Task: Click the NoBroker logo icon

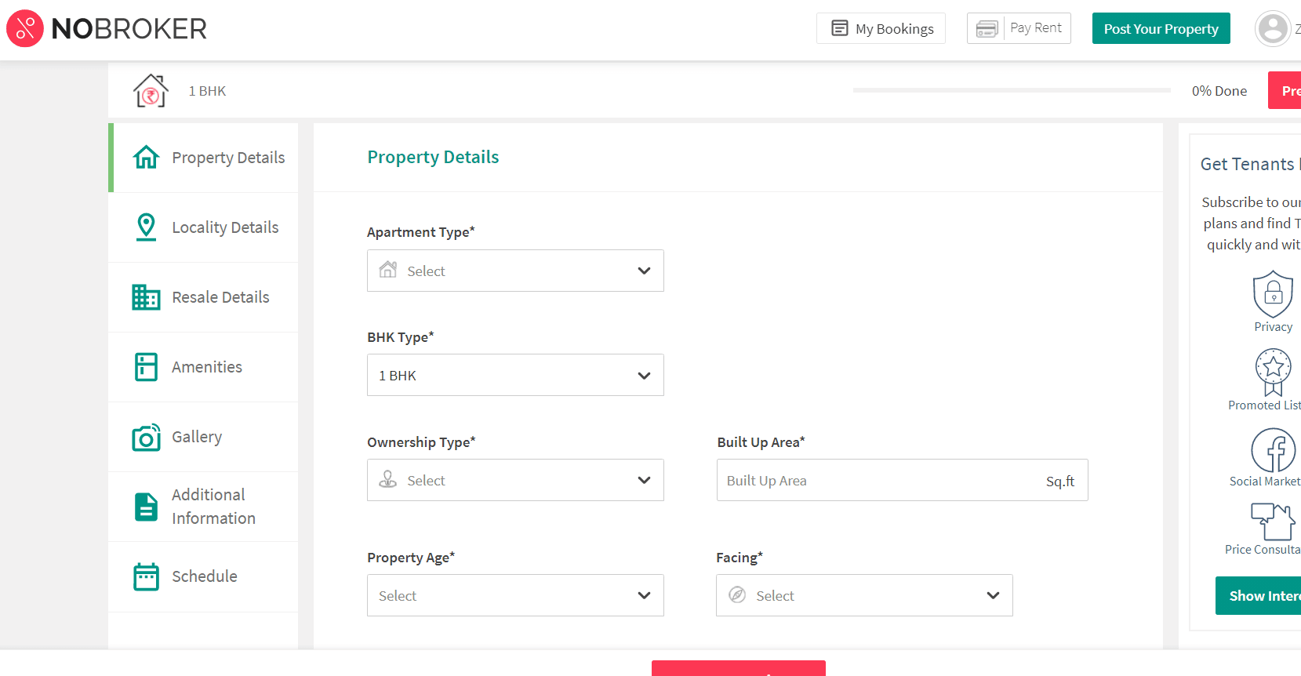Action: tap(25, 29)
